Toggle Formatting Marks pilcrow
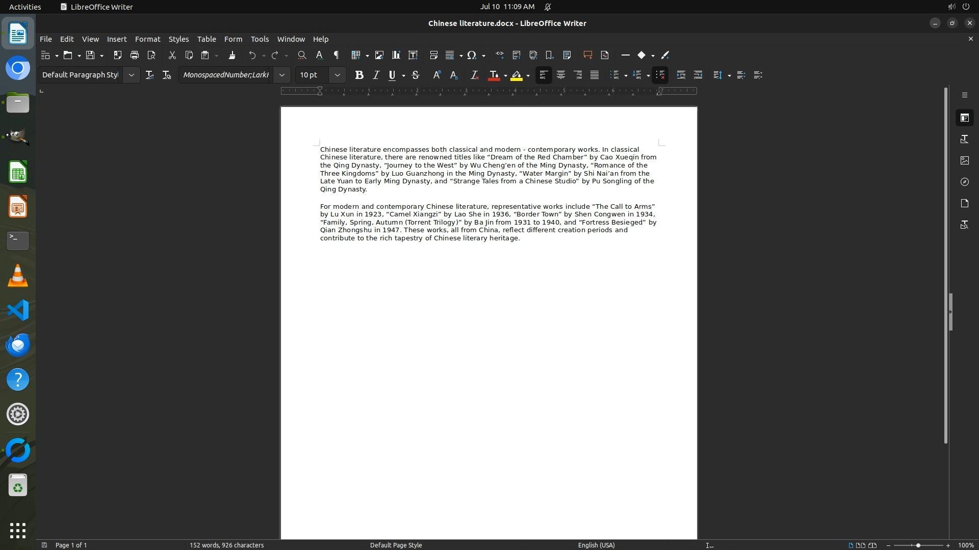 pos(336,55)
